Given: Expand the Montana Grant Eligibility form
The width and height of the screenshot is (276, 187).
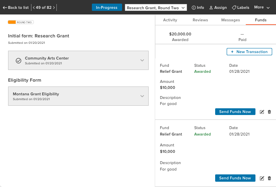Looking at the screenshot, I should point(142,96).
